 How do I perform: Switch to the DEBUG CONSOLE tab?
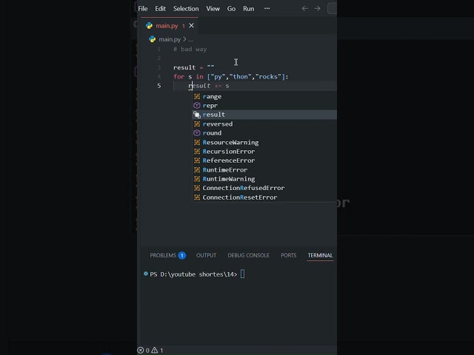(249, 255)
